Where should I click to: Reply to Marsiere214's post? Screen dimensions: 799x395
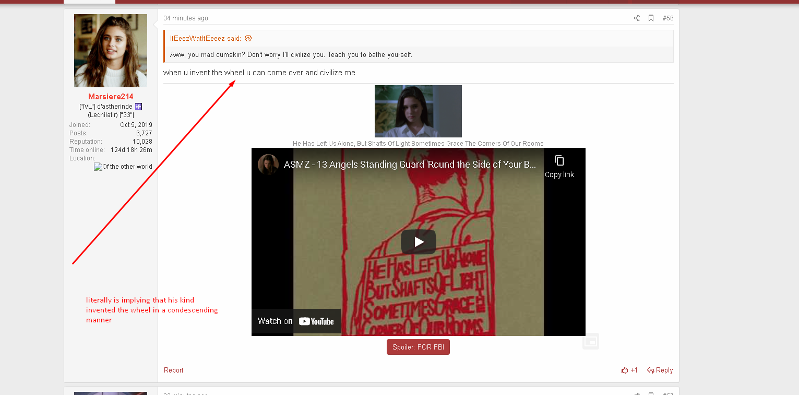click(660, 370)
